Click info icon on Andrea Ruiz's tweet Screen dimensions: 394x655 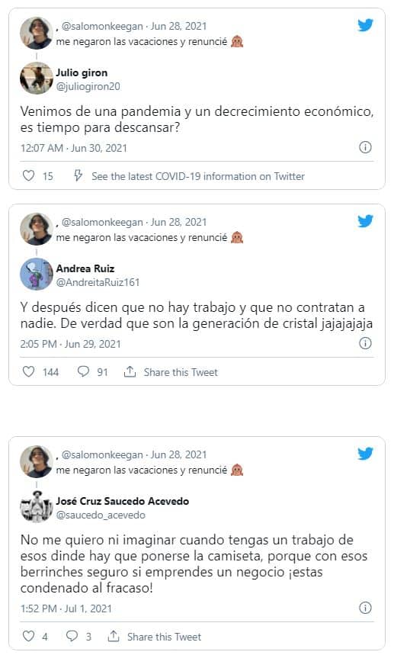click(365, 343)
